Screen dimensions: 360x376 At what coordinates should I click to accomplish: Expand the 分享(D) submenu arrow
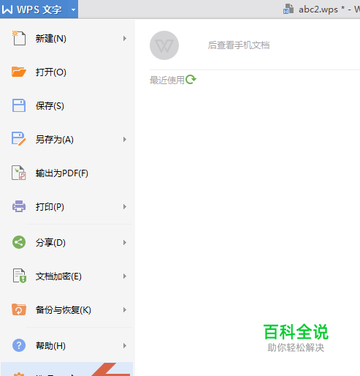(x=125, y=243)
